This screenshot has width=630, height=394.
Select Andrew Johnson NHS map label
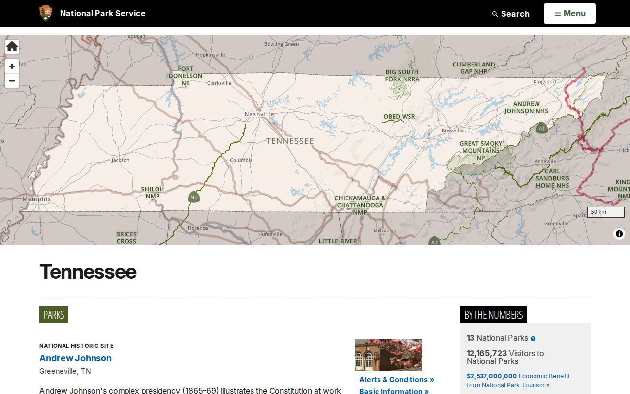coord(526,107)
